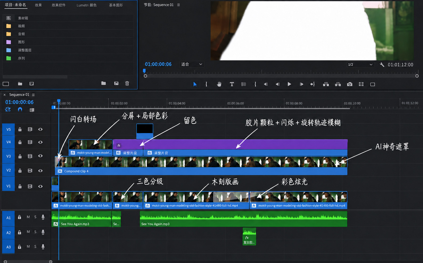Screen dimensions: 423x263
Task: Click the timeline timecode 01:00:00:06
Action: pyautogui.click(x=19, y=102)
